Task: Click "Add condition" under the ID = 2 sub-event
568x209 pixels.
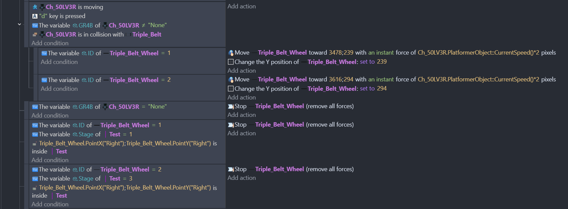Action: click(x=59, y=89)
